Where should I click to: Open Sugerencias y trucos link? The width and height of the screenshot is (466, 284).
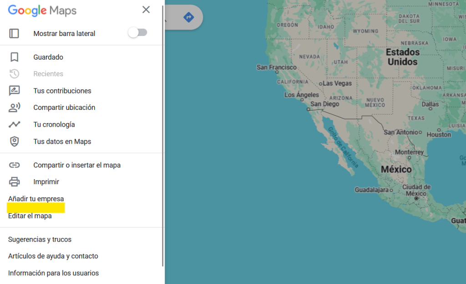(x=40, y=239)
